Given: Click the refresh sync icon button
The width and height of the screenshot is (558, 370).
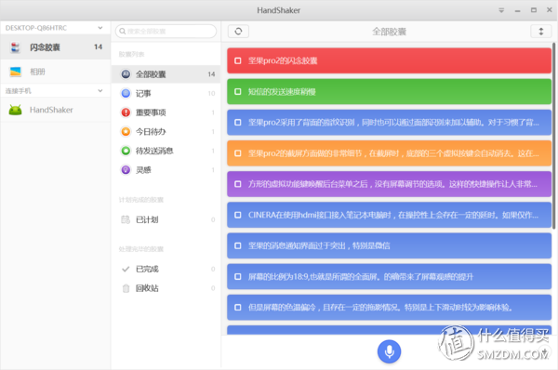Looking at the screenshot, I should click(238, 32).
